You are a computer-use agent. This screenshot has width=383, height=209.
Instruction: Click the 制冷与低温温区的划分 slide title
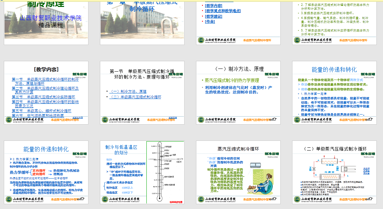coord(121,150)
